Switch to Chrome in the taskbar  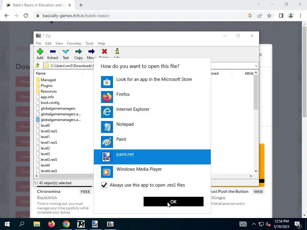point(66,224)
